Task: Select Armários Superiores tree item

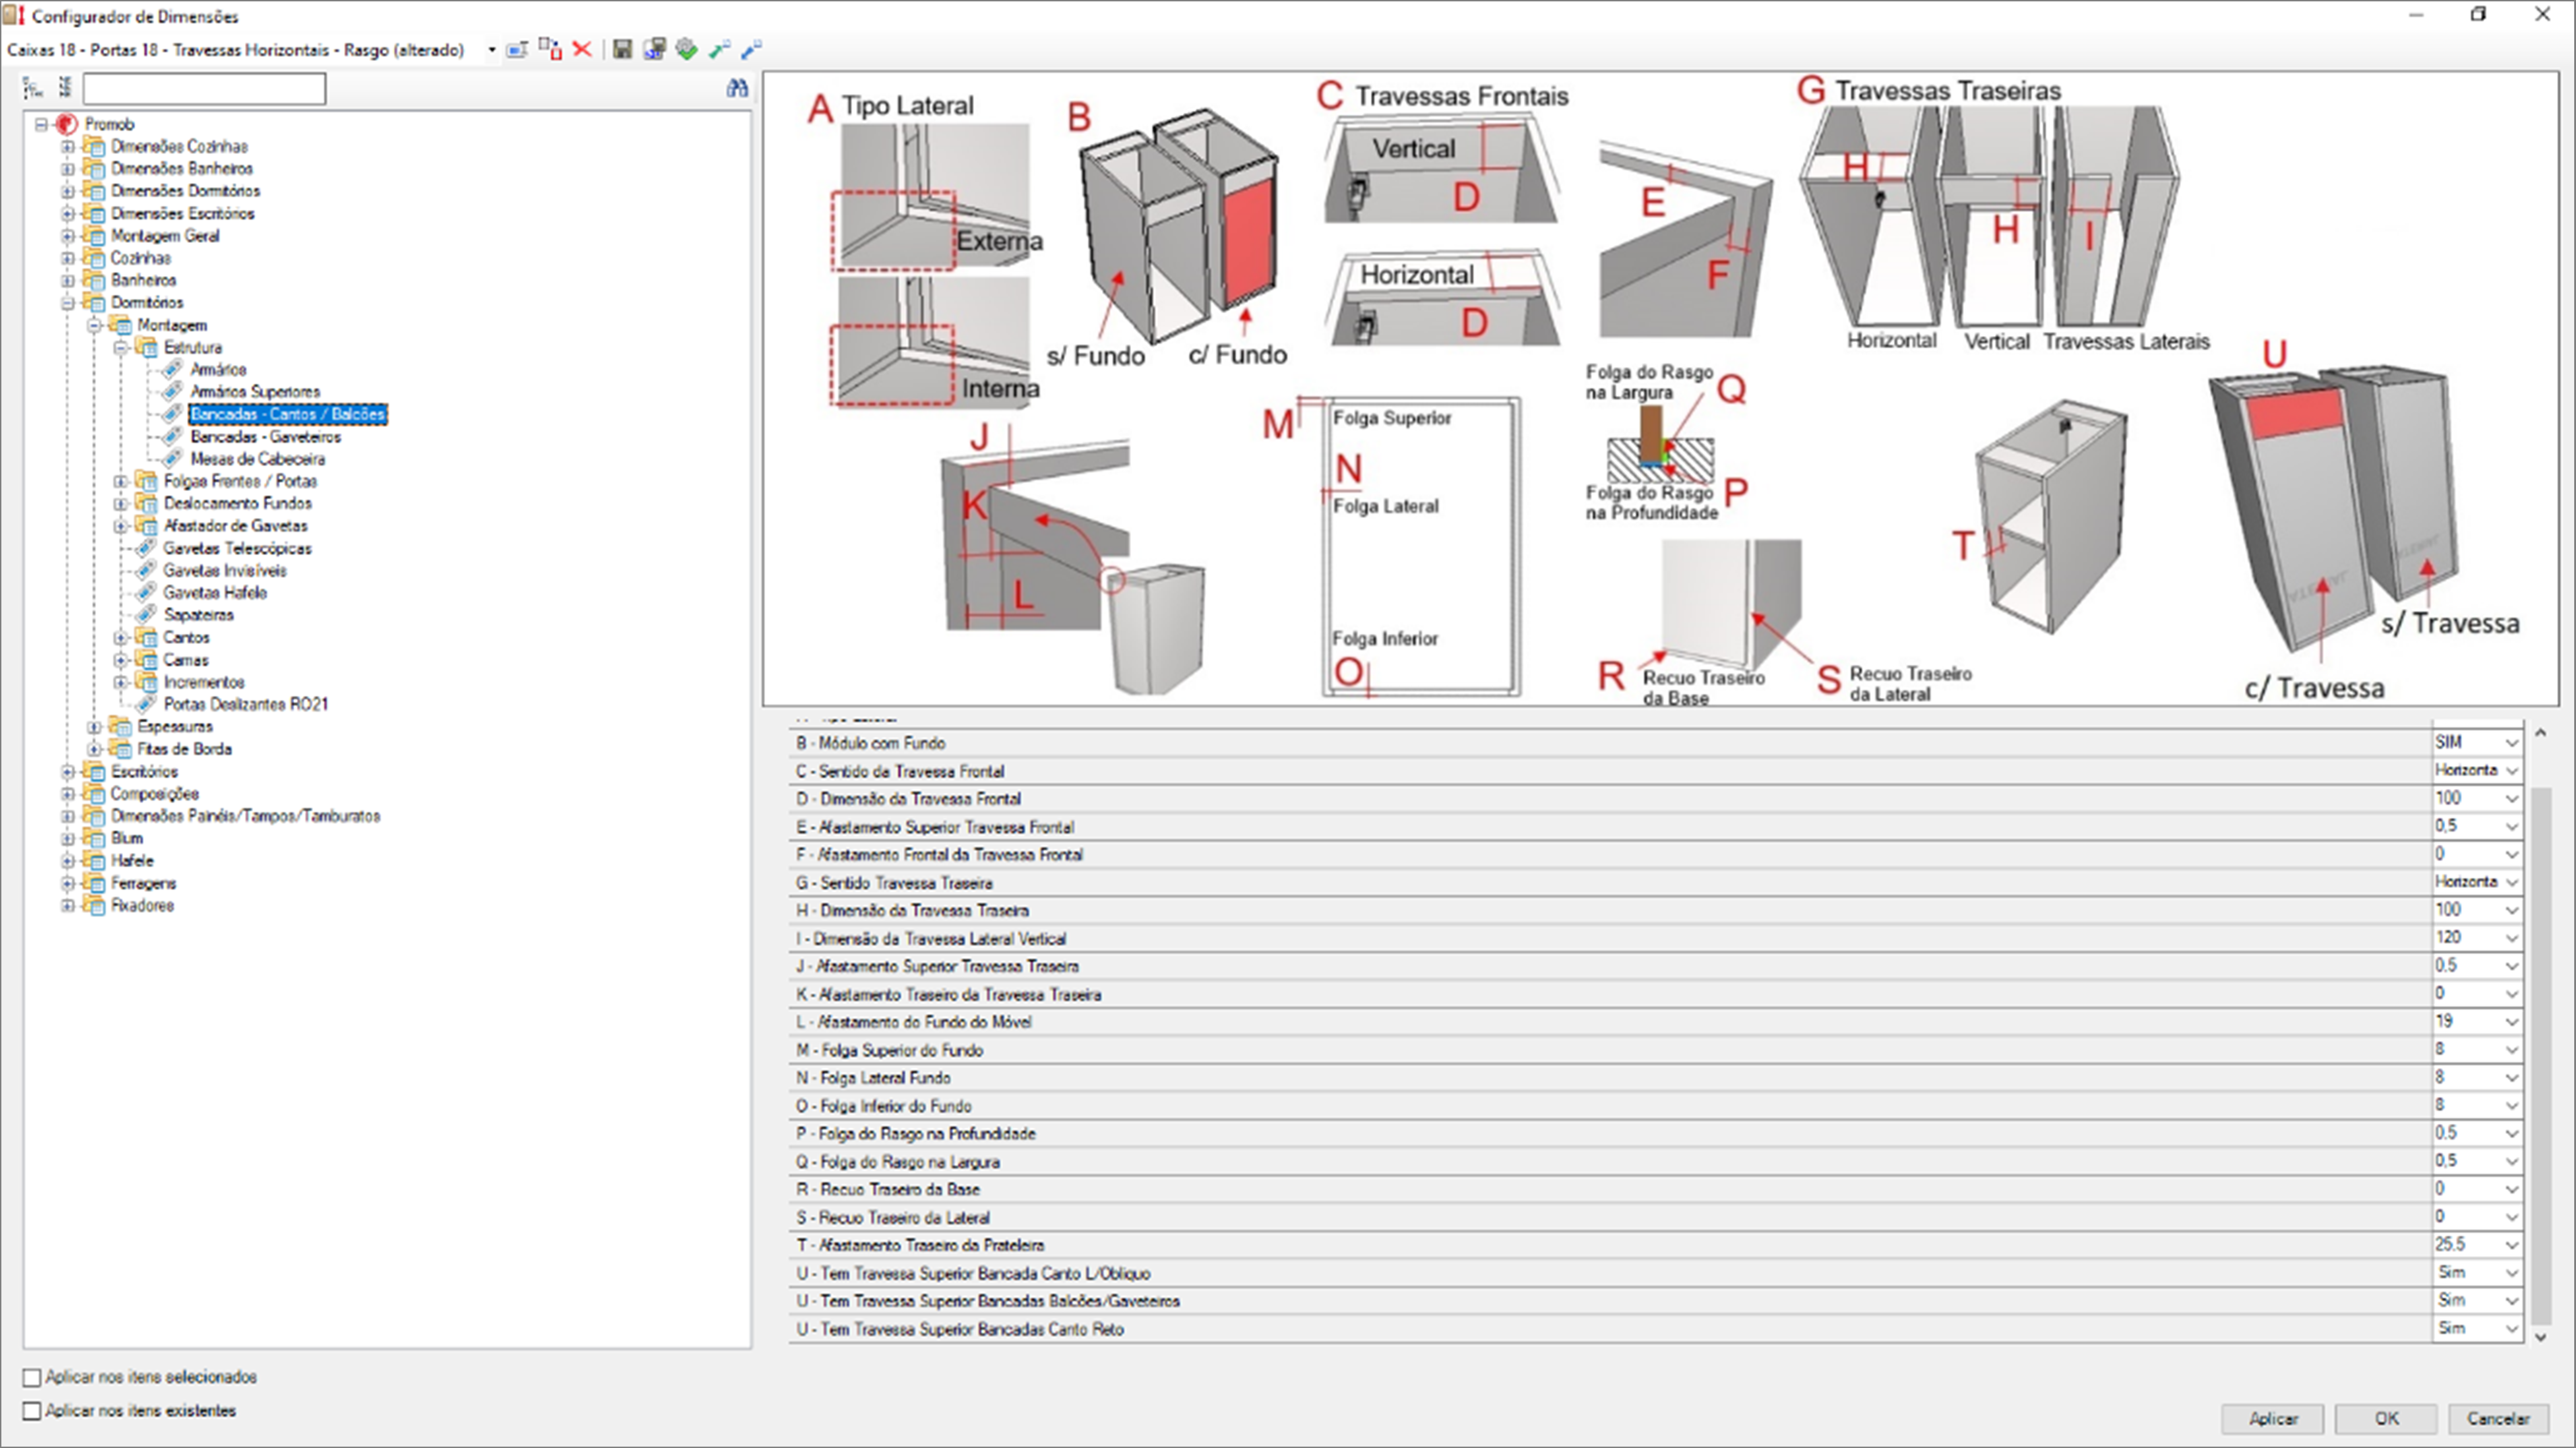Action: (255, 392)
